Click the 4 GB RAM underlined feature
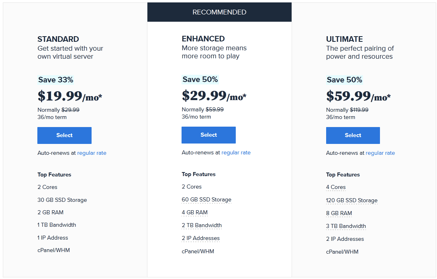 click(x=194, y=212)
